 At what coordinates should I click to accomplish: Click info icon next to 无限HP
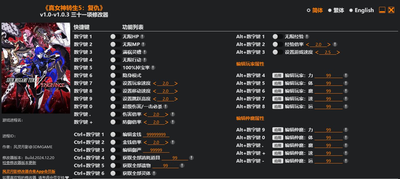[142, 37]
